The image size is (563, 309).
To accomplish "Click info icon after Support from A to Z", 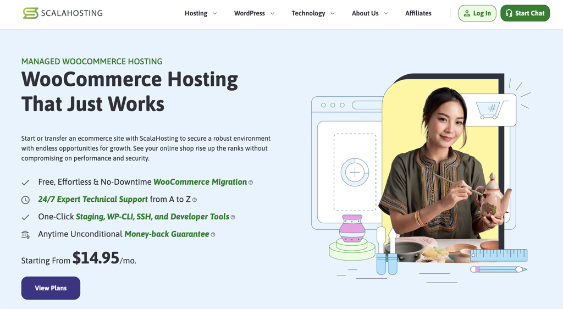I will coord(195,200).
